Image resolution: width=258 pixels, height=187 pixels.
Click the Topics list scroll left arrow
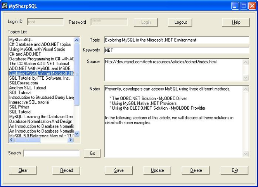[x=12, y=140]
